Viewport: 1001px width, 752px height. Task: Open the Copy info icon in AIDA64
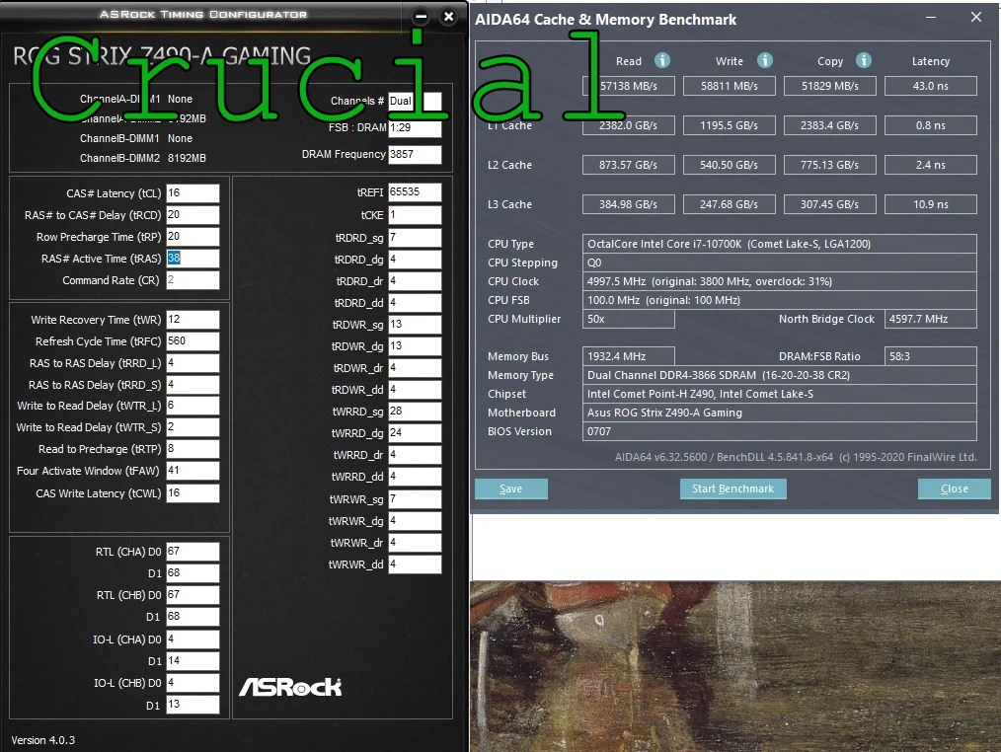pos(864,60)
